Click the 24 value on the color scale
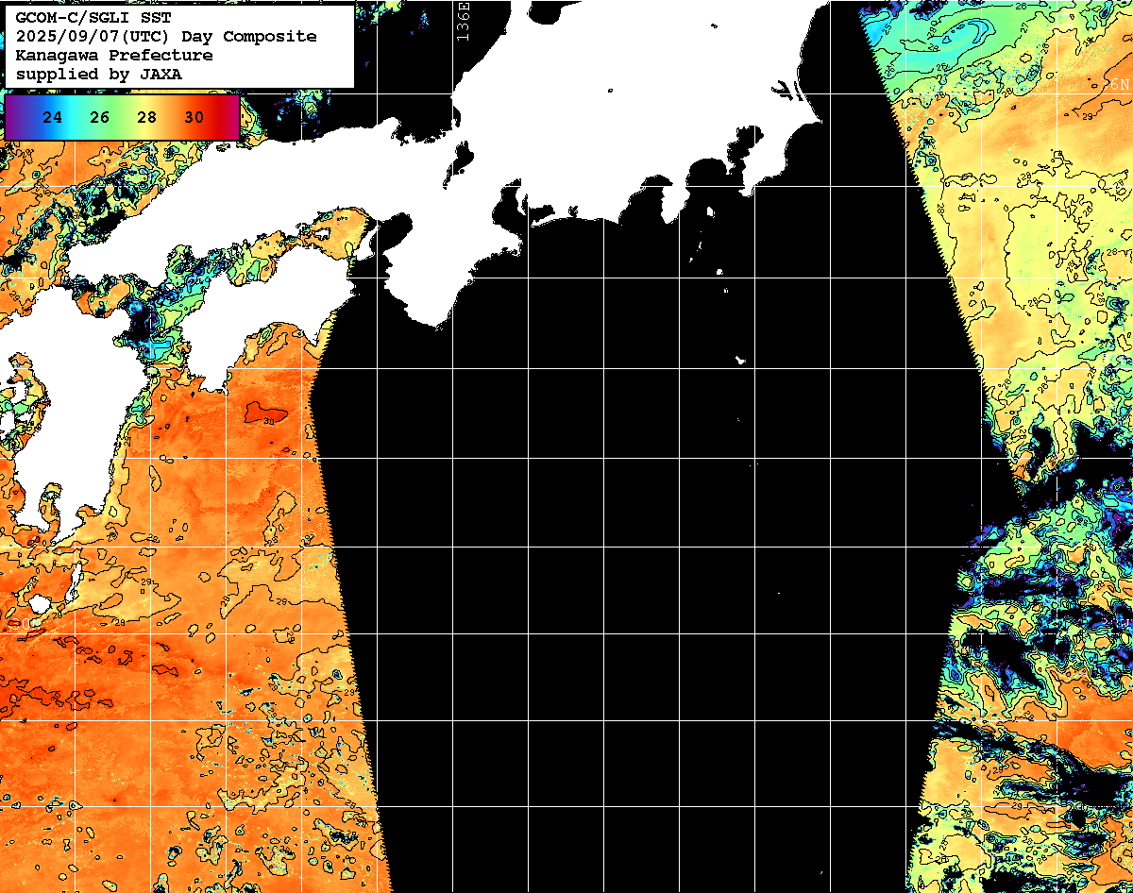Image resolution: width=1133 pixels, height=893 pixels. (53, 118)
